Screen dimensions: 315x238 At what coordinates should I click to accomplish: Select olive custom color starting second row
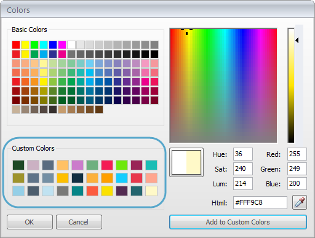coord(18,178)
